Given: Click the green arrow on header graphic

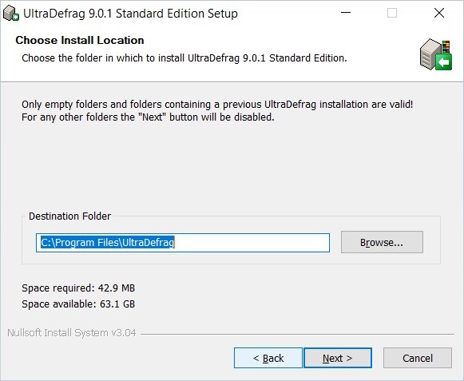Looking at the screenshot, I should (x=443, y=62).
